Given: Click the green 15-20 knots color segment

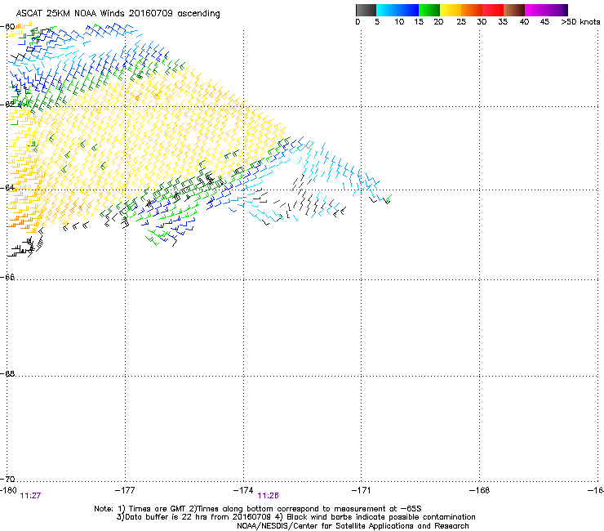Looking at the screenshot, I should [x=429, y=10].
